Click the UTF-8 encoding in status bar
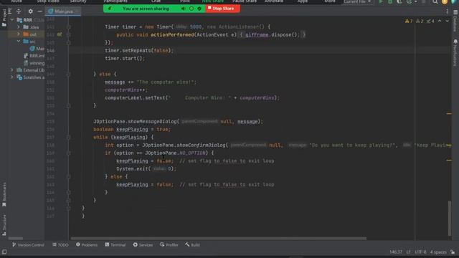Screen dimensions: 459x258 (x=421, y=252)
